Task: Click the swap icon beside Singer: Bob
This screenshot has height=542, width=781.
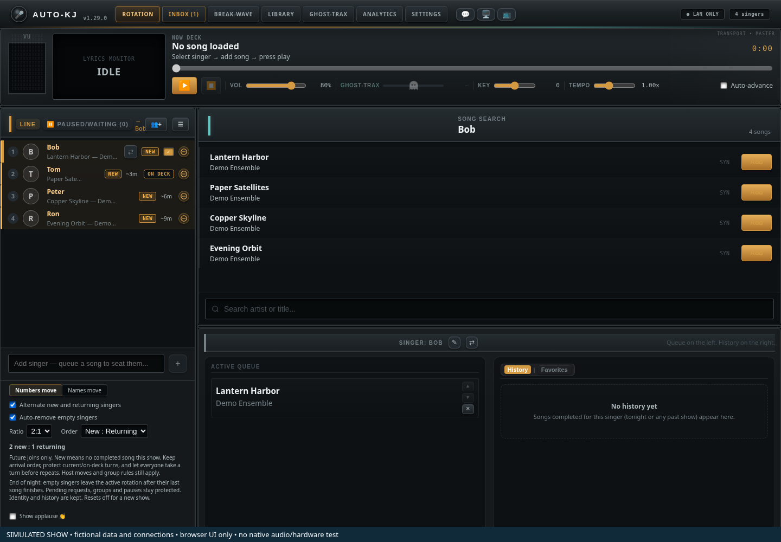Action: [472, 343]
